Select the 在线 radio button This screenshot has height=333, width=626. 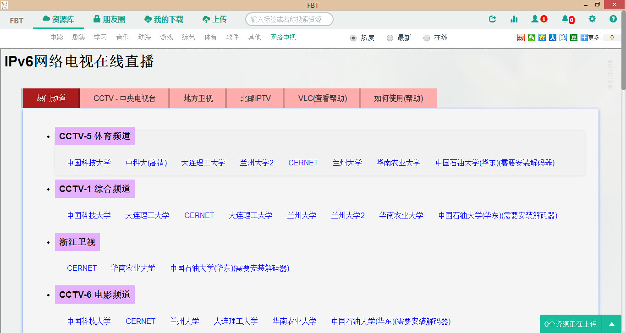click(x=427, y=38)
